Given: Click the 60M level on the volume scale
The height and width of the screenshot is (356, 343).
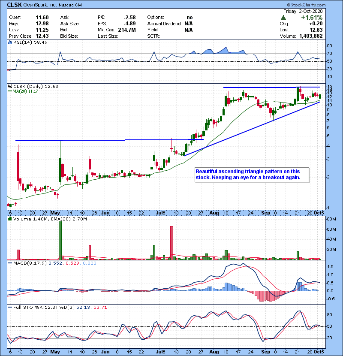Looking at the screenshot, I should pyautogui.click(x=331, y=229).
